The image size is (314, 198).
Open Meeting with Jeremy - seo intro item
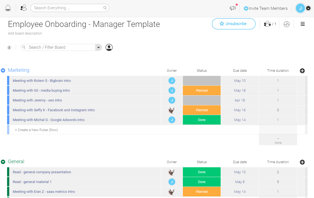37,100
